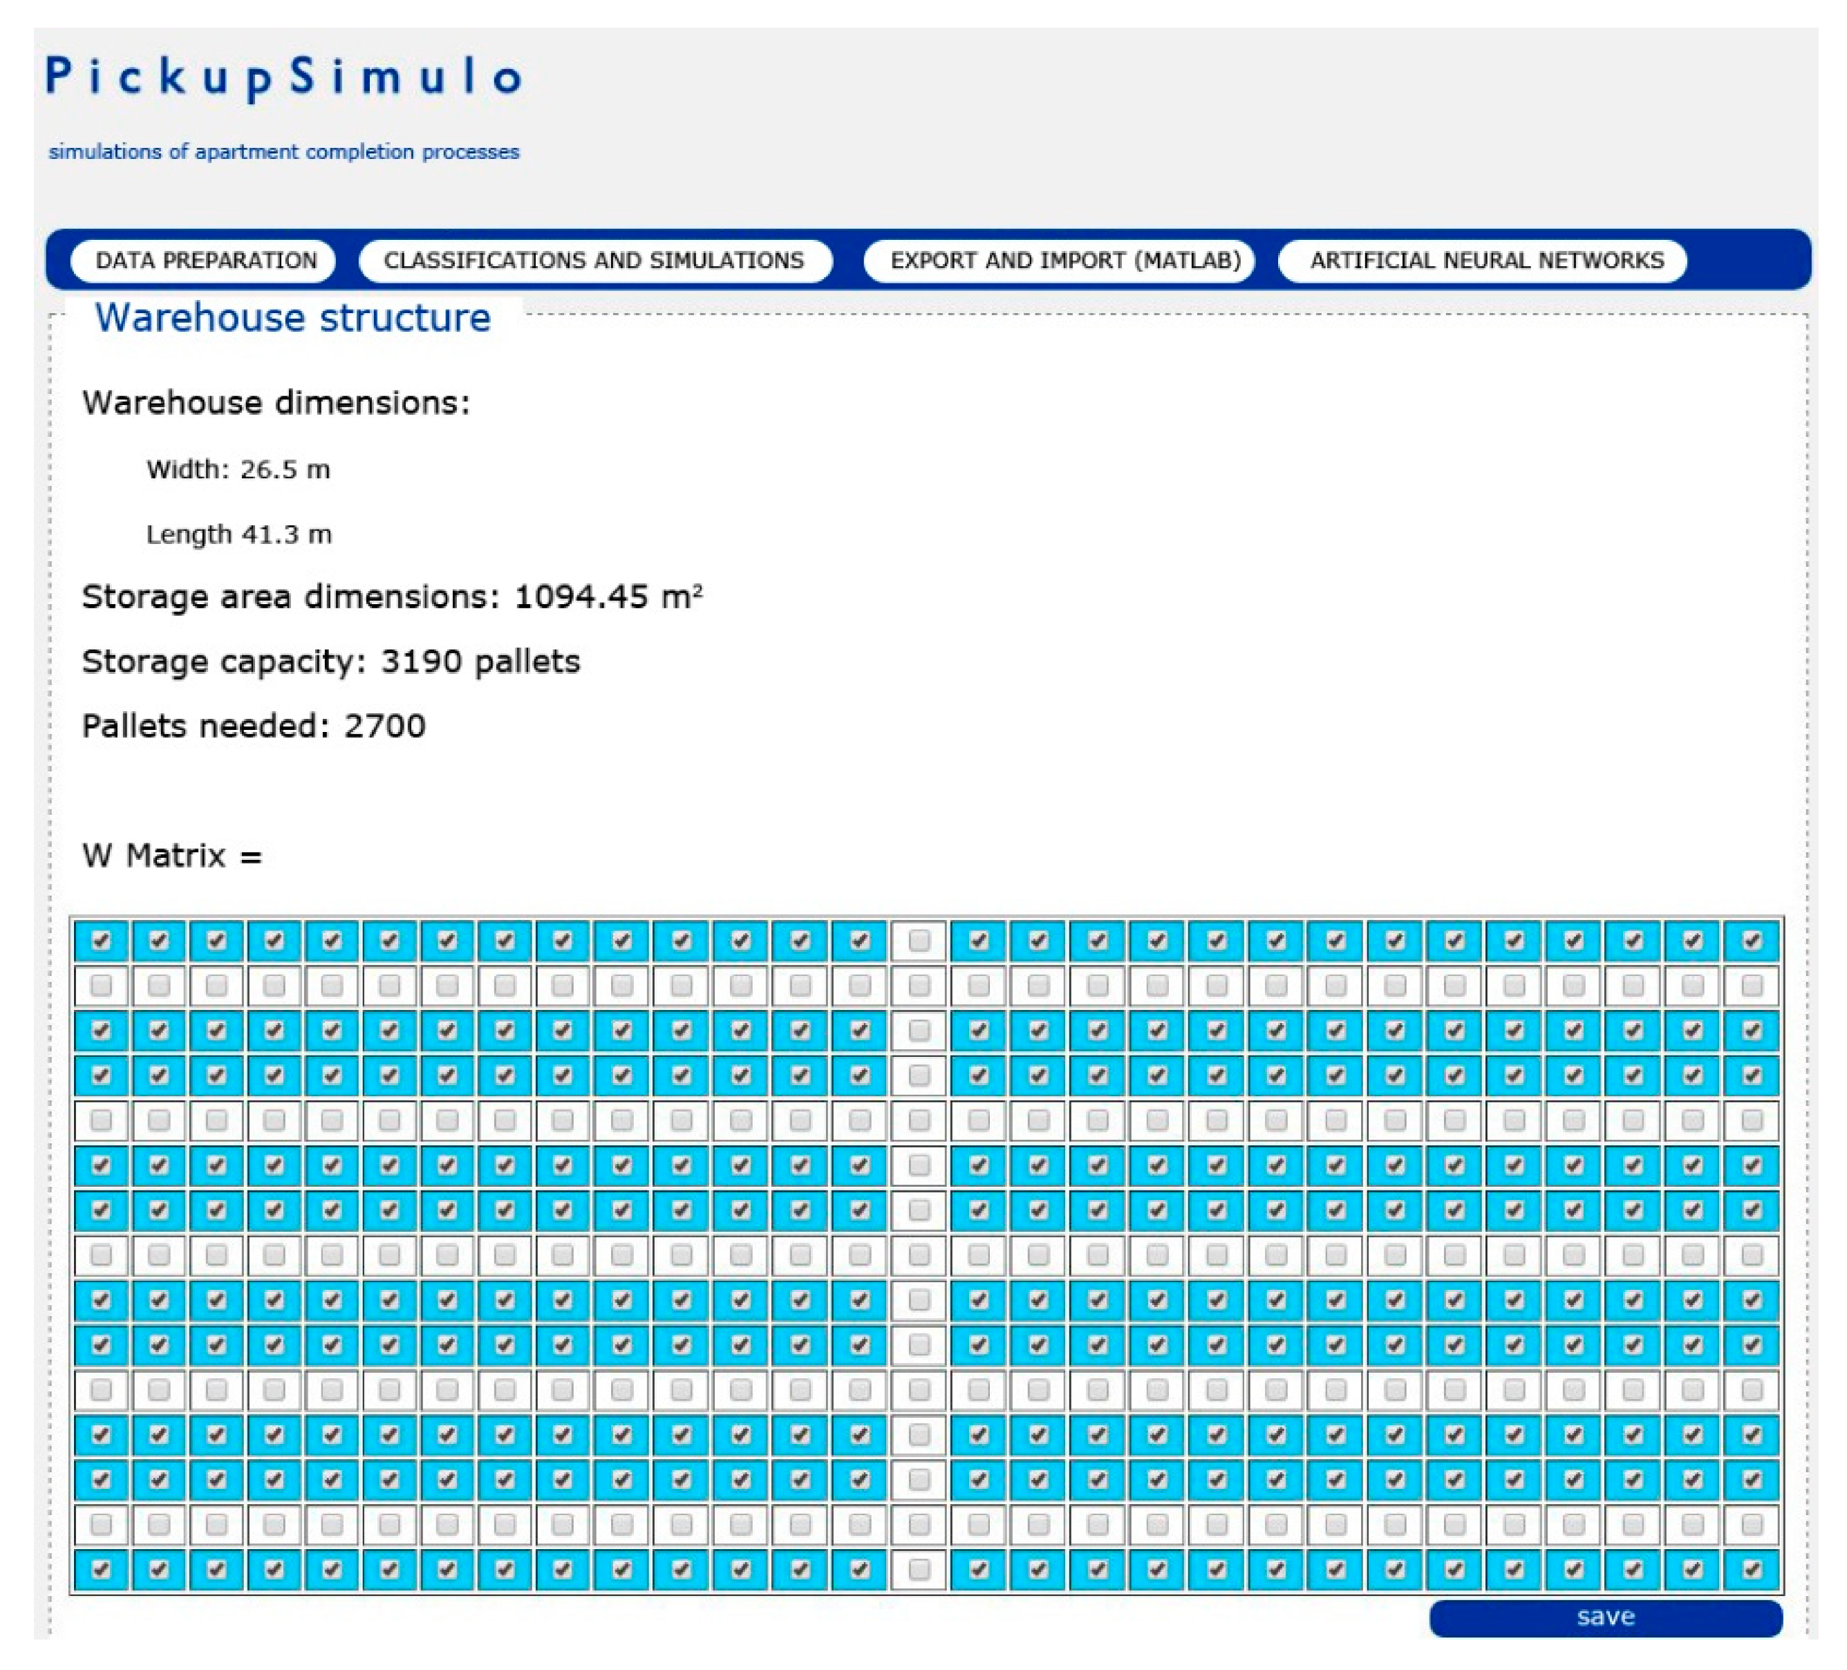Click the Warehouse structure heading
The width and height of the screenshot is (1847, 1670).
tap(293, 318)
